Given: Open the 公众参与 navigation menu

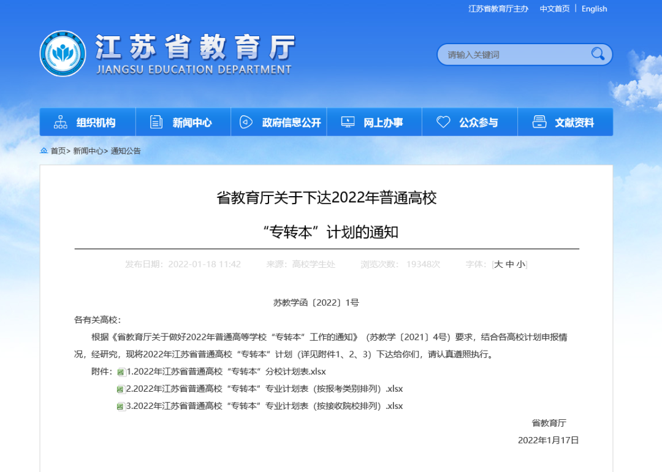Looking at the screenshot, I should click(478, 123).
